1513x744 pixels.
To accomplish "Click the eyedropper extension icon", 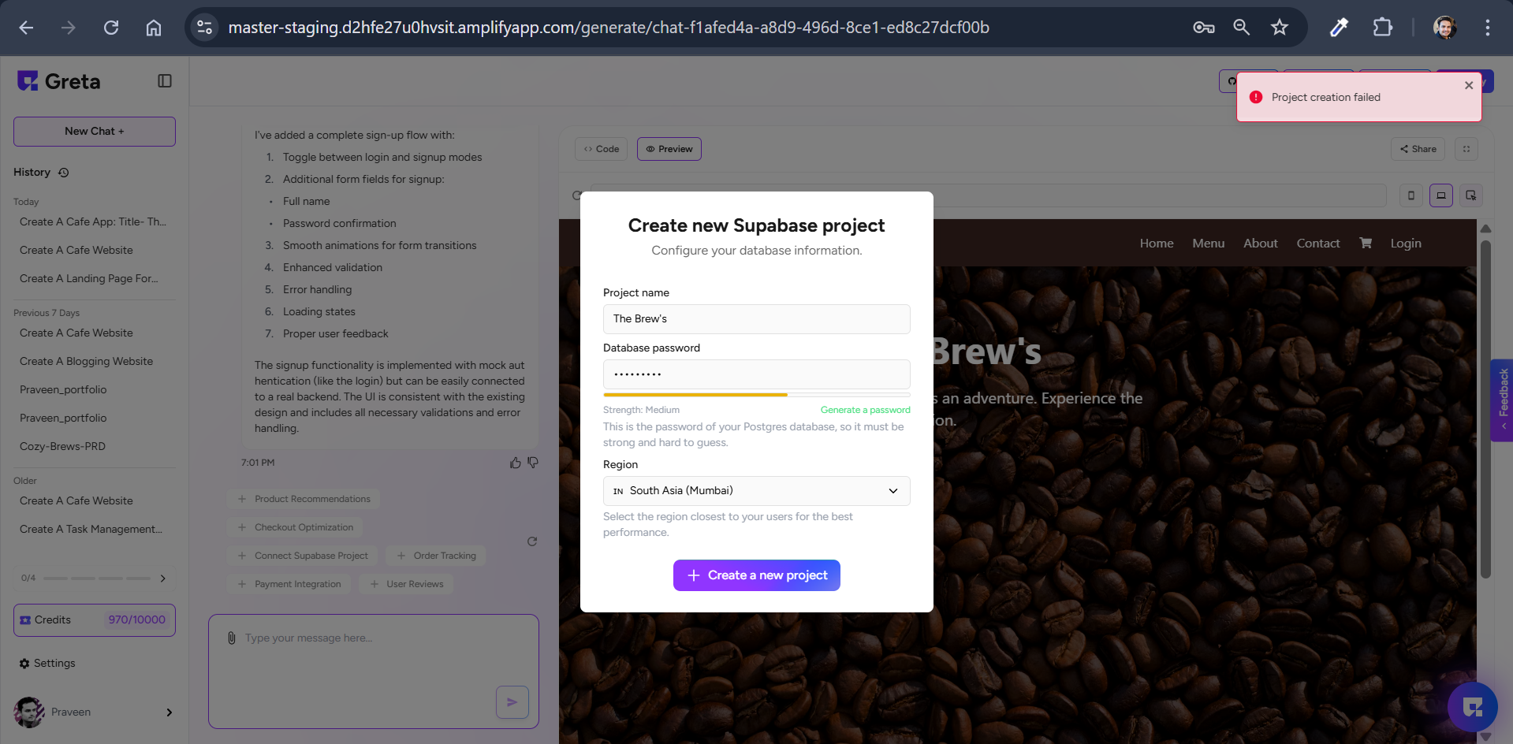I will (x=1339, y=28).
